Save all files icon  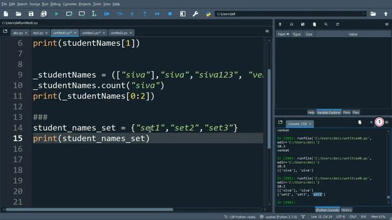pyautogui.click(x=43, y=14)
